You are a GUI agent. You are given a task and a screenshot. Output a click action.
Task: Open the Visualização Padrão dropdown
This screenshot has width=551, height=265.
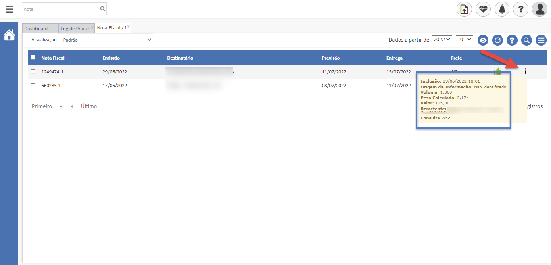point(107,40)
